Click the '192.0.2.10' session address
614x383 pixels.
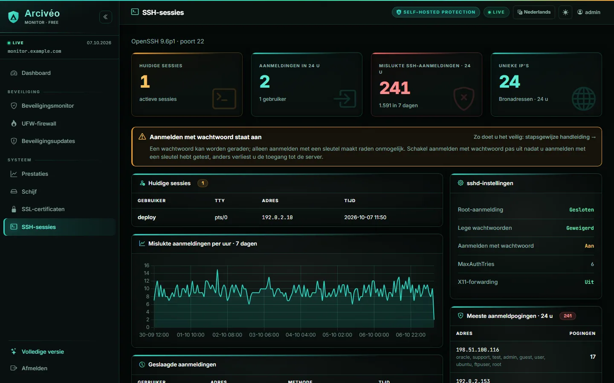coord(277,217)
